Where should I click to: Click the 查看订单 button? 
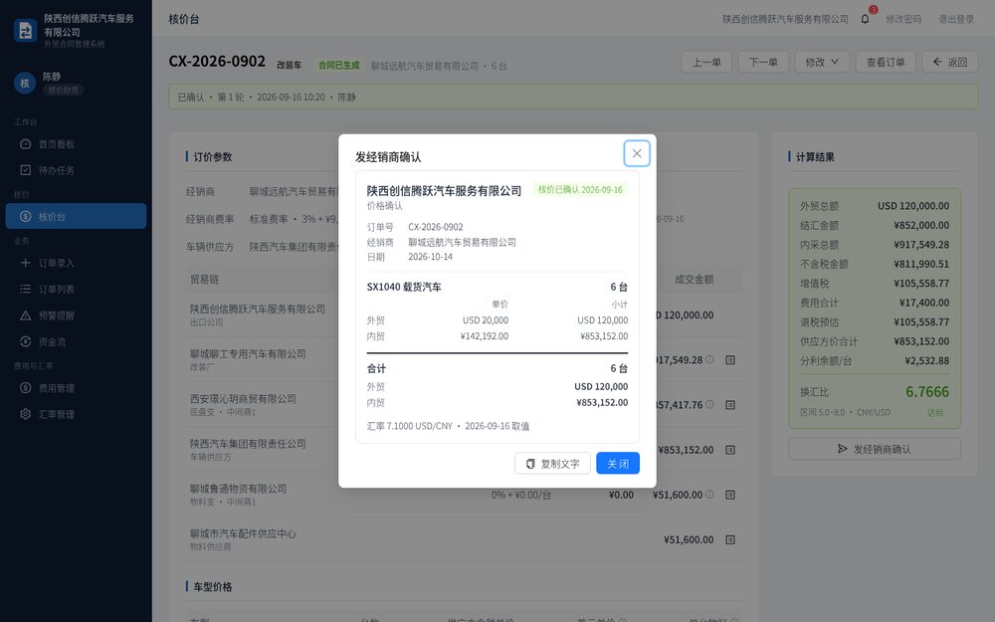(x=886, y=62)
